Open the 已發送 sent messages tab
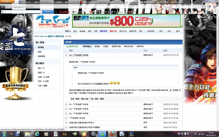219x137 pixels. 106,47
